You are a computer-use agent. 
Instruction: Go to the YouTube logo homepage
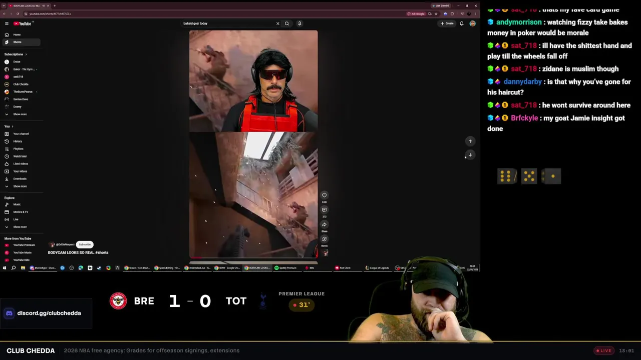point(23,23)
